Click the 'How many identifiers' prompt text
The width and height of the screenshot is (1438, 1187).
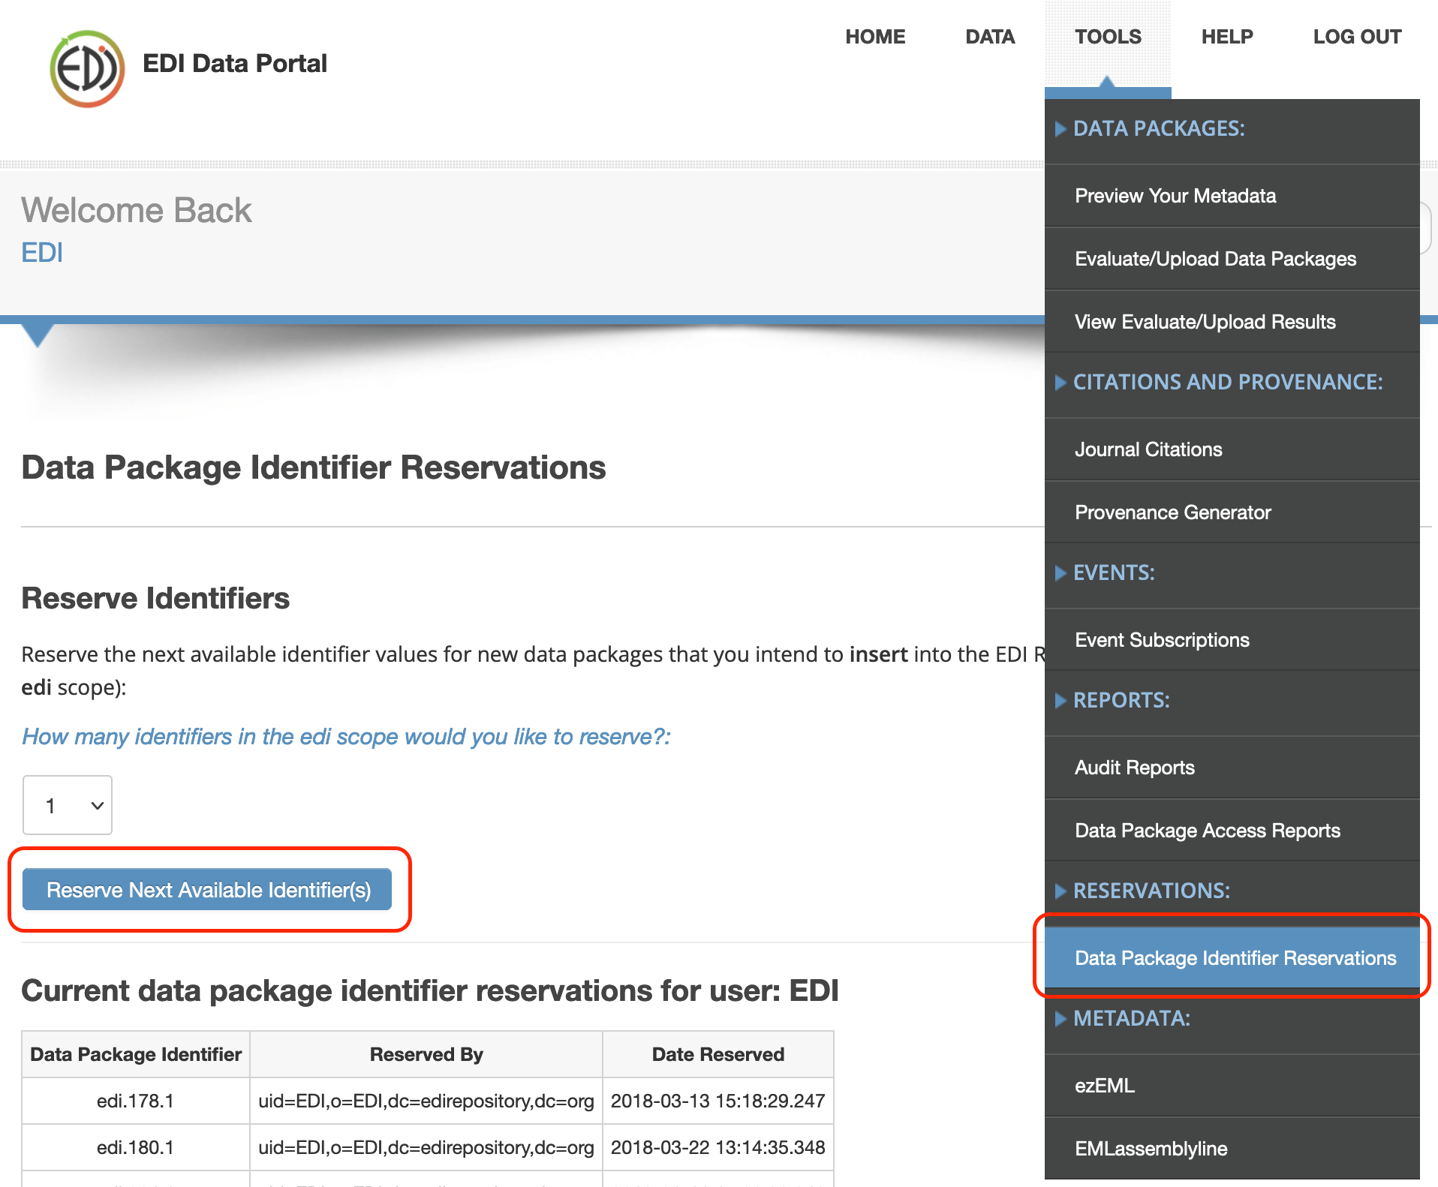point(346,736)
